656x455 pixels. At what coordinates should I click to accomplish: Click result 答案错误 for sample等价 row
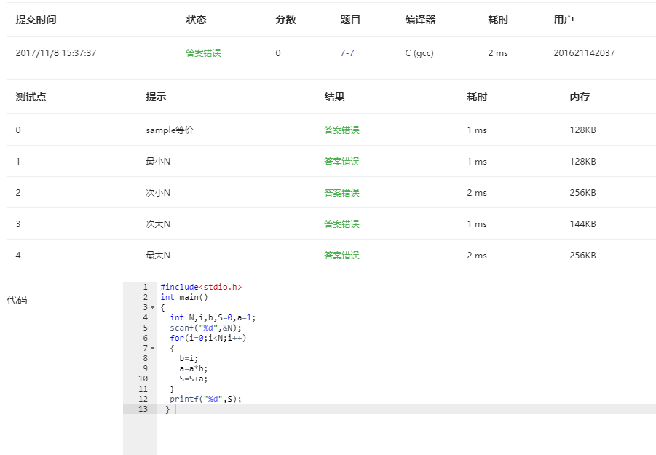point(341,130)
